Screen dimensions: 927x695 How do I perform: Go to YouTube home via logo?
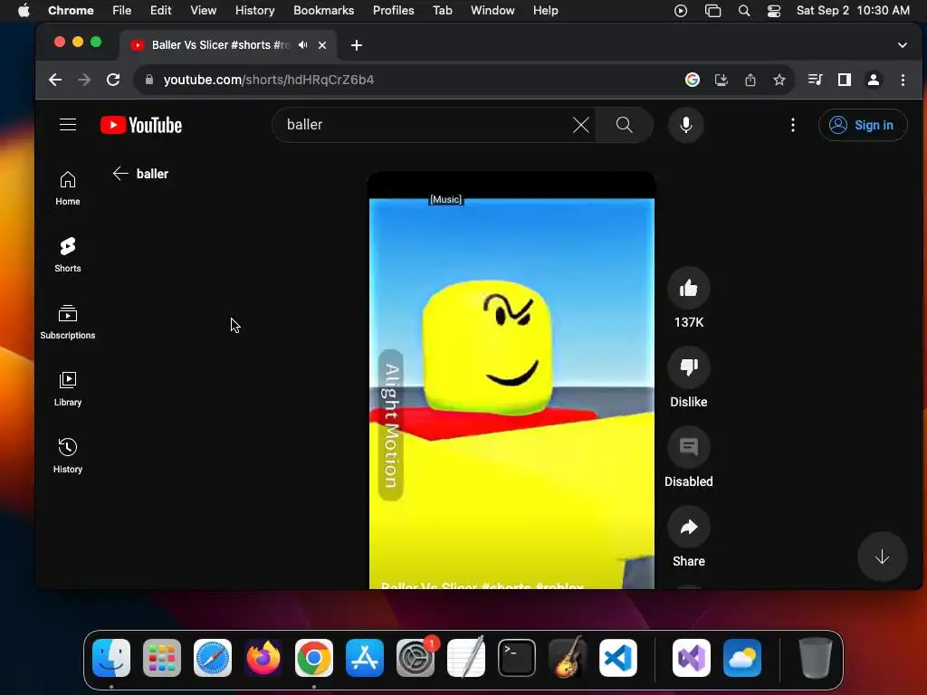(141, 125)
